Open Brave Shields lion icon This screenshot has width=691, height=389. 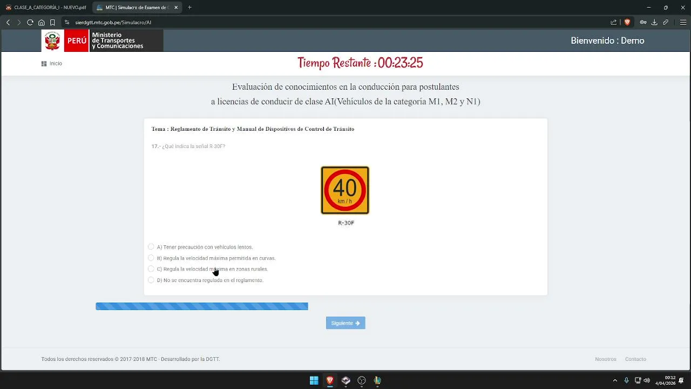click(627, 22)
